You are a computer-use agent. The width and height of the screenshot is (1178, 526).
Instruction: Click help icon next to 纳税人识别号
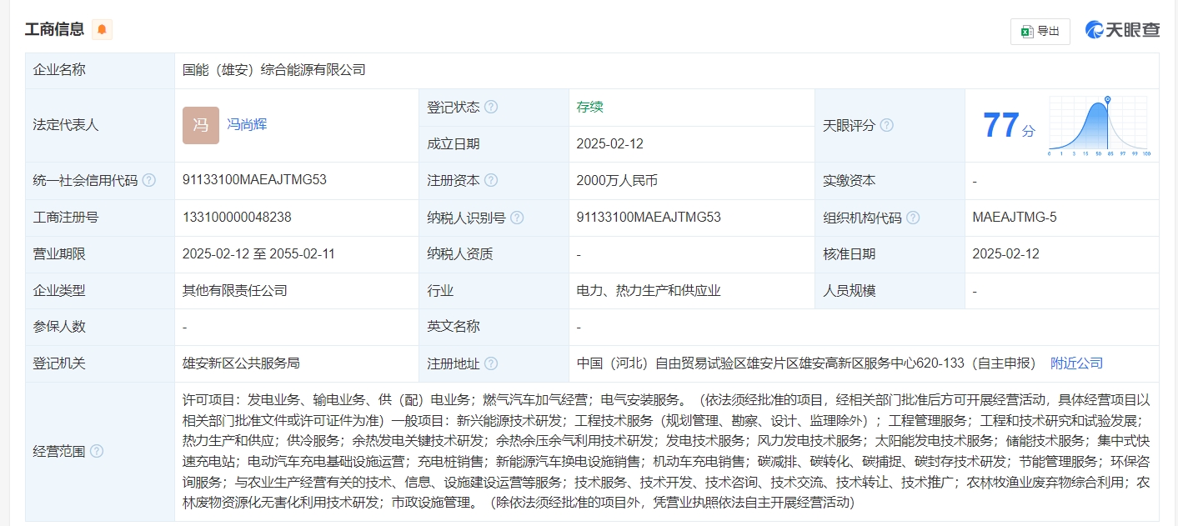pos(517,218)
